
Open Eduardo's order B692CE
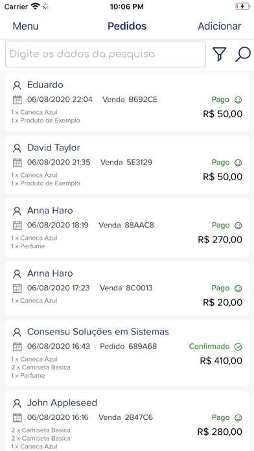(127, 102)
